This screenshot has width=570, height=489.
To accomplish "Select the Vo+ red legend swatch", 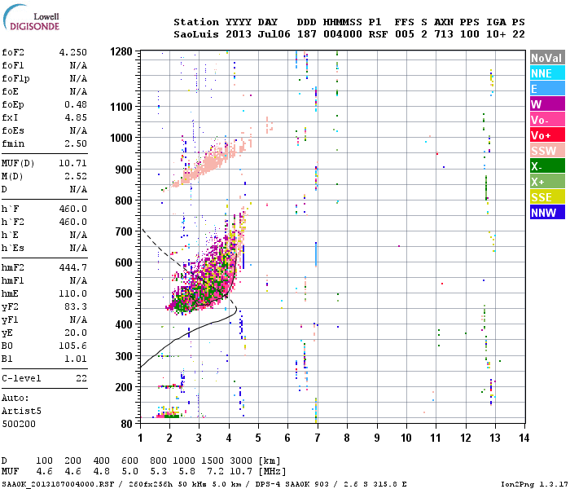I will click(x=547, y=135).
